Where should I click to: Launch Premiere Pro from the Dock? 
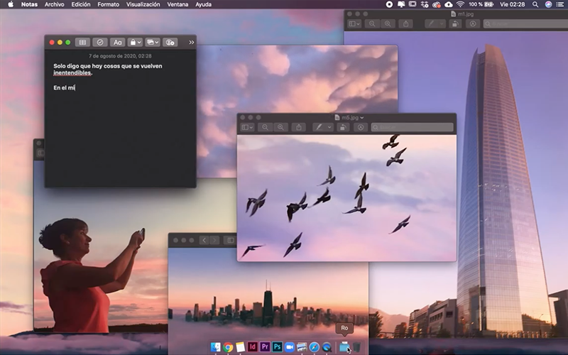(265, 346)
